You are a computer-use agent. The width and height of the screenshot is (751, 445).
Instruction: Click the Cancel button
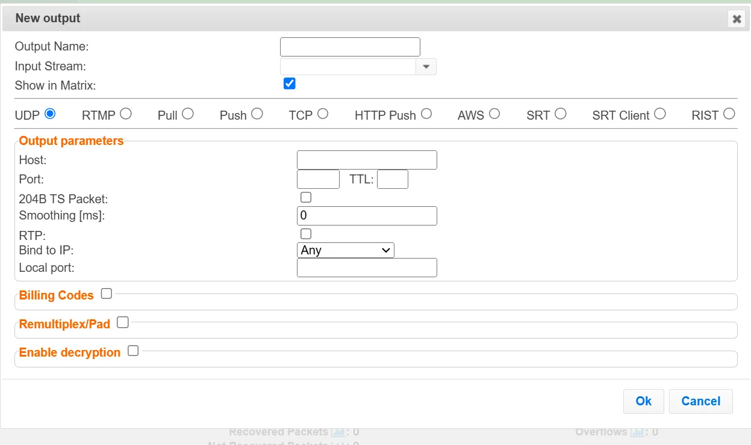(701, 401)
